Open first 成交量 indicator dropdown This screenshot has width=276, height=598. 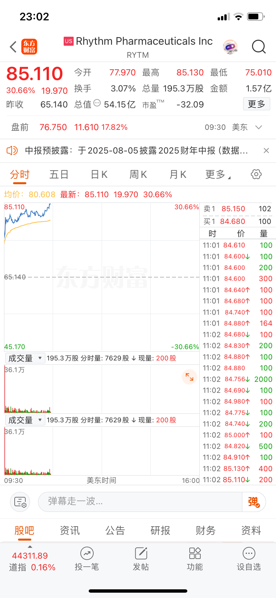coord(25,358)
